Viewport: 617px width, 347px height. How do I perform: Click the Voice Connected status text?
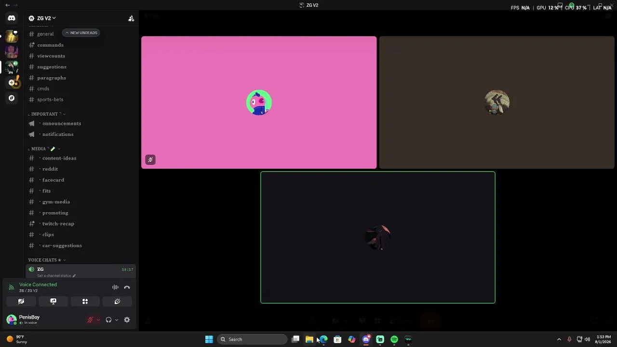click(x=38, y=284)
